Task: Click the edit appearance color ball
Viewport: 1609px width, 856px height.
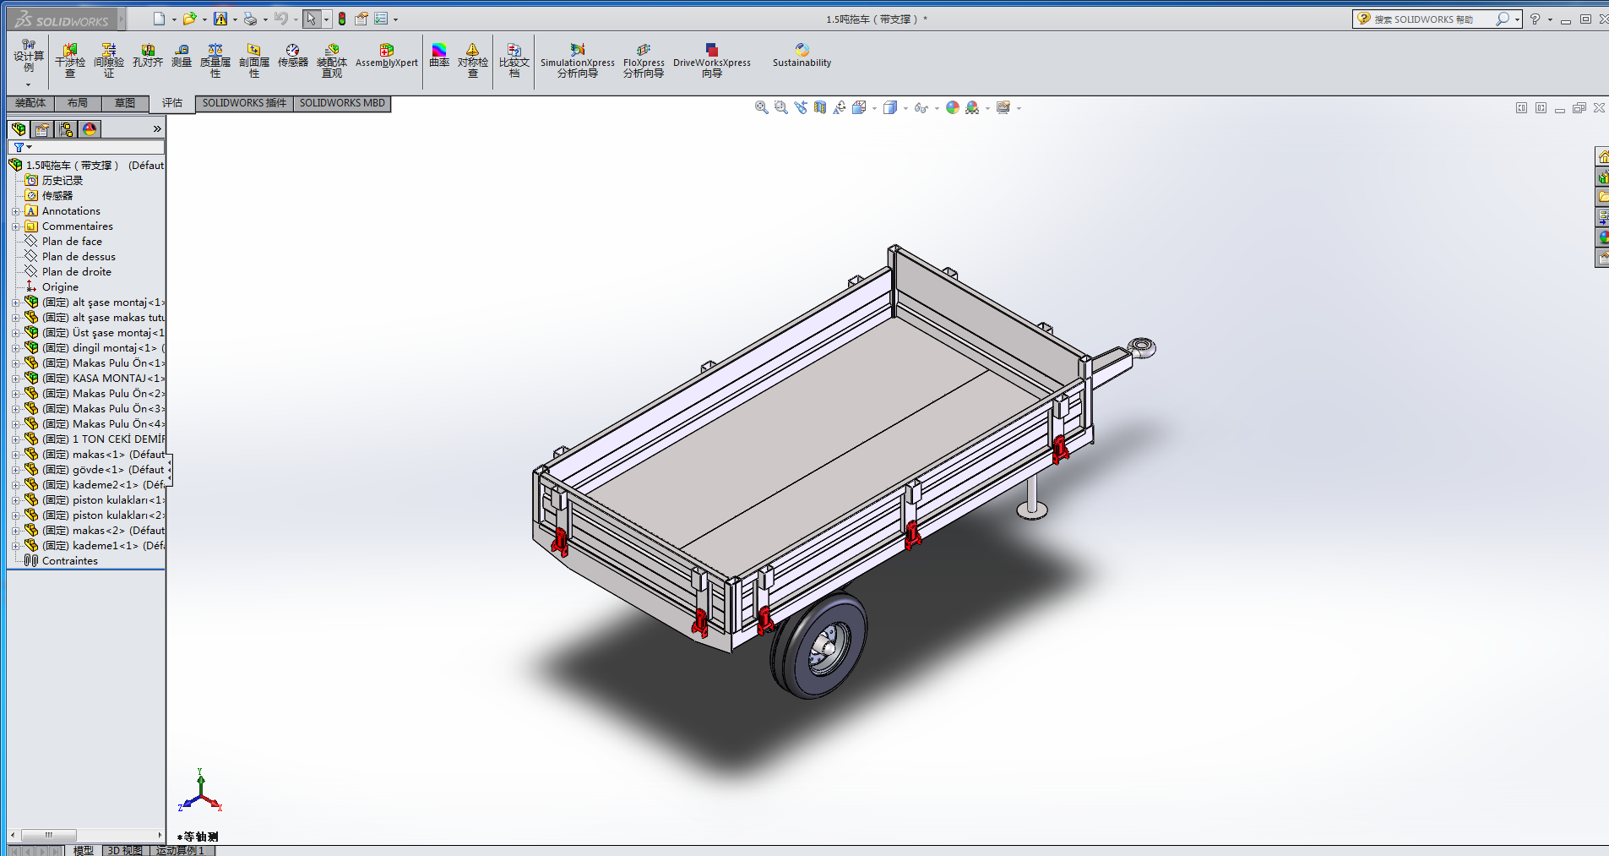Action: pyautogui.click(x=953, y=107)
